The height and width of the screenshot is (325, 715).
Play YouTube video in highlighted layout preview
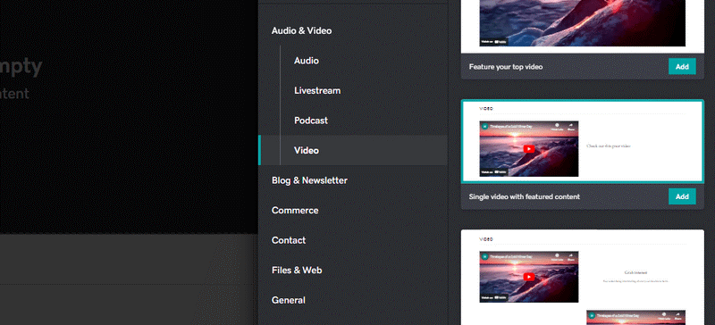529,149
